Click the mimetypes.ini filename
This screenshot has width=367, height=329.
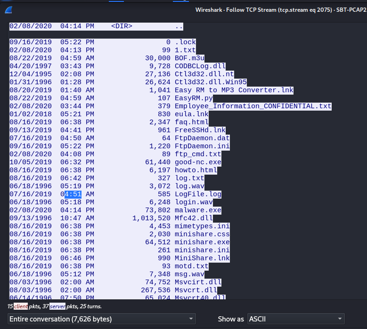pyautogui.click(x=202, y=226)
